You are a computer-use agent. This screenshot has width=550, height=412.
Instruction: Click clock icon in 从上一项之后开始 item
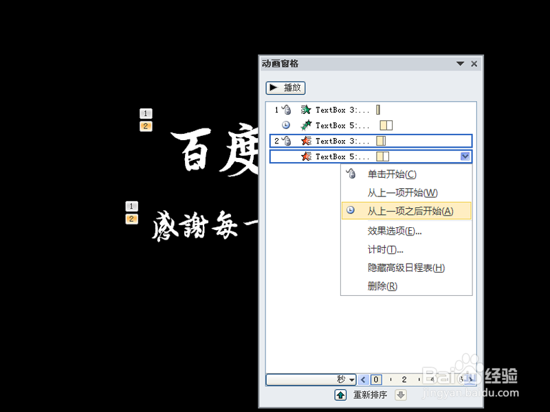[351, 210]
